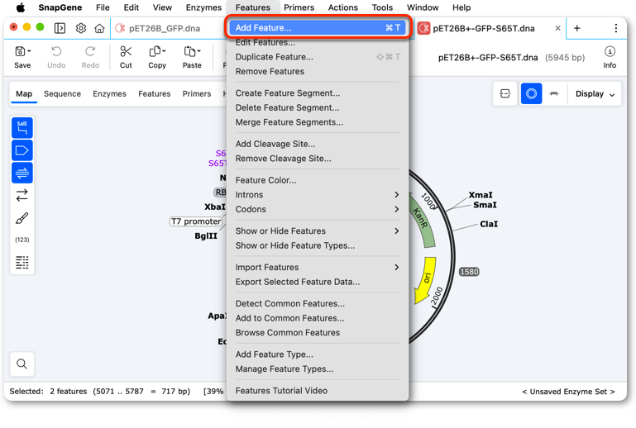Open the Apple menu
Viewport: 636px width, 428px height.
point(21,7)
